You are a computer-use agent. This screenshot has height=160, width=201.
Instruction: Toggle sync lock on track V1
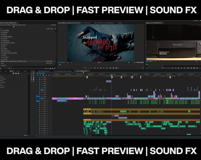(x=44, y=99)
